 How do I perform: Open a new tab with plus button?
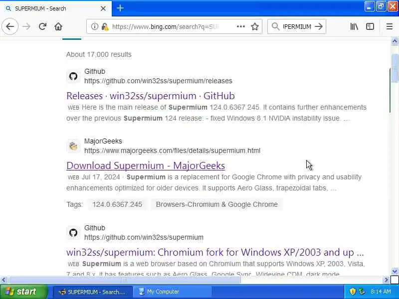[x=120, y=8]
